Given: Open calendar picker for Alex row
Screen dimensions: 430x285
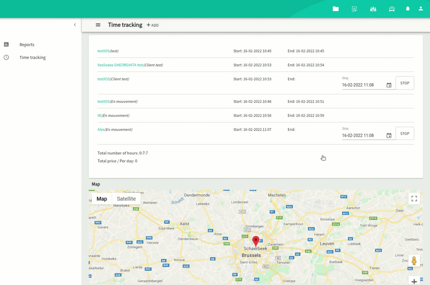Looking at the screenshot, I should (389, 136).
